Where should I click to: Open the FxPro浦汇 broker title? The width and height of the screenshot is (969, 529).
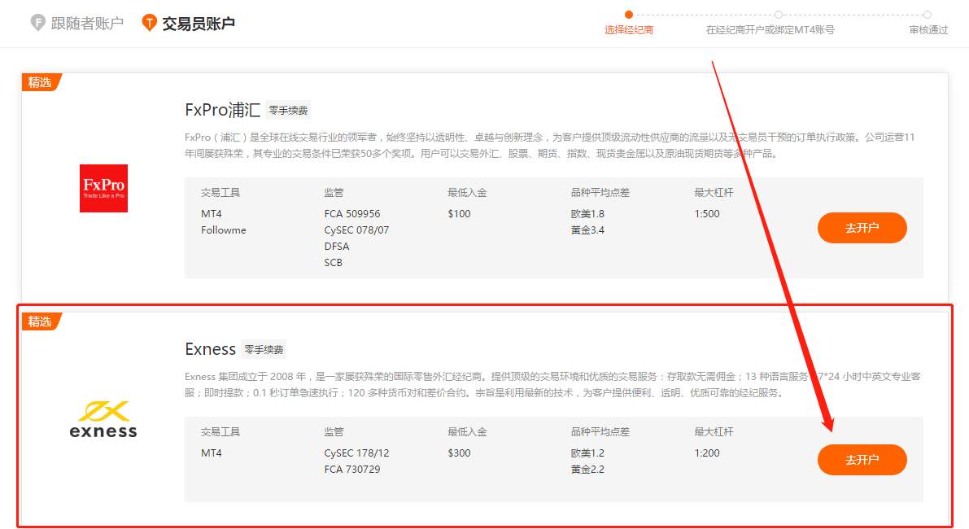[222, 110]
